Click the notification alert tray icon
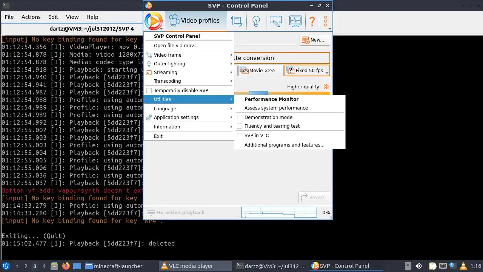Screen dimensions: 483x272 click(453, 266)
